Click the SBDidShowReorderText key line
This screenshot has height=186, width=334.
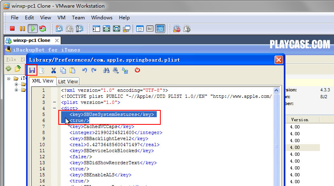(113, 163)
